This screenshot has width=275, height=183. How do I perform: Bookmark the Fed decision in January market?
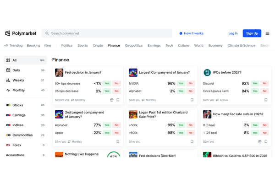pos(118,100)
